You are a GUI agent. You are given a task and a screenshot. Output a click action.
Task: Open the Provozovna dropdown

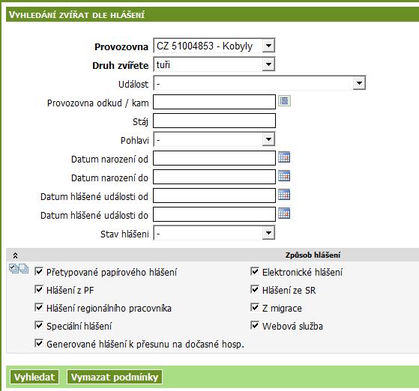click(268, 46)
